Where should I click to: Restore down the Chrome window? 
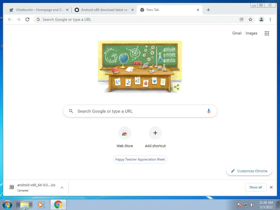pos(261,5)
